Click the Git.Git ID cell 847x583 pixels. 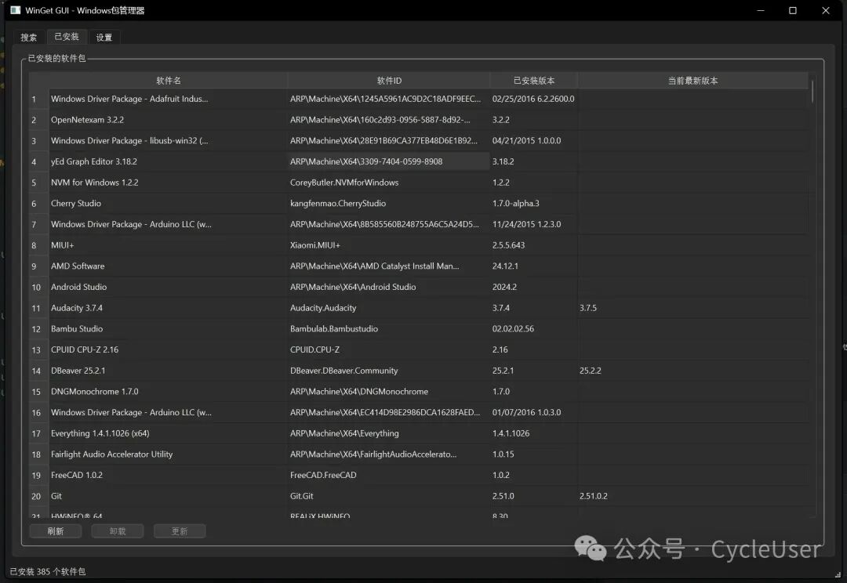[389, 496]
